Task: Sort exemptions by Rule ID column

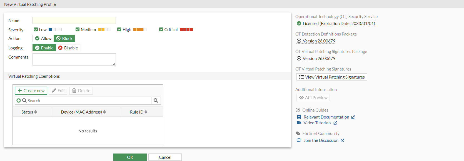Action: pyautogui.click(x=139, y=112)
